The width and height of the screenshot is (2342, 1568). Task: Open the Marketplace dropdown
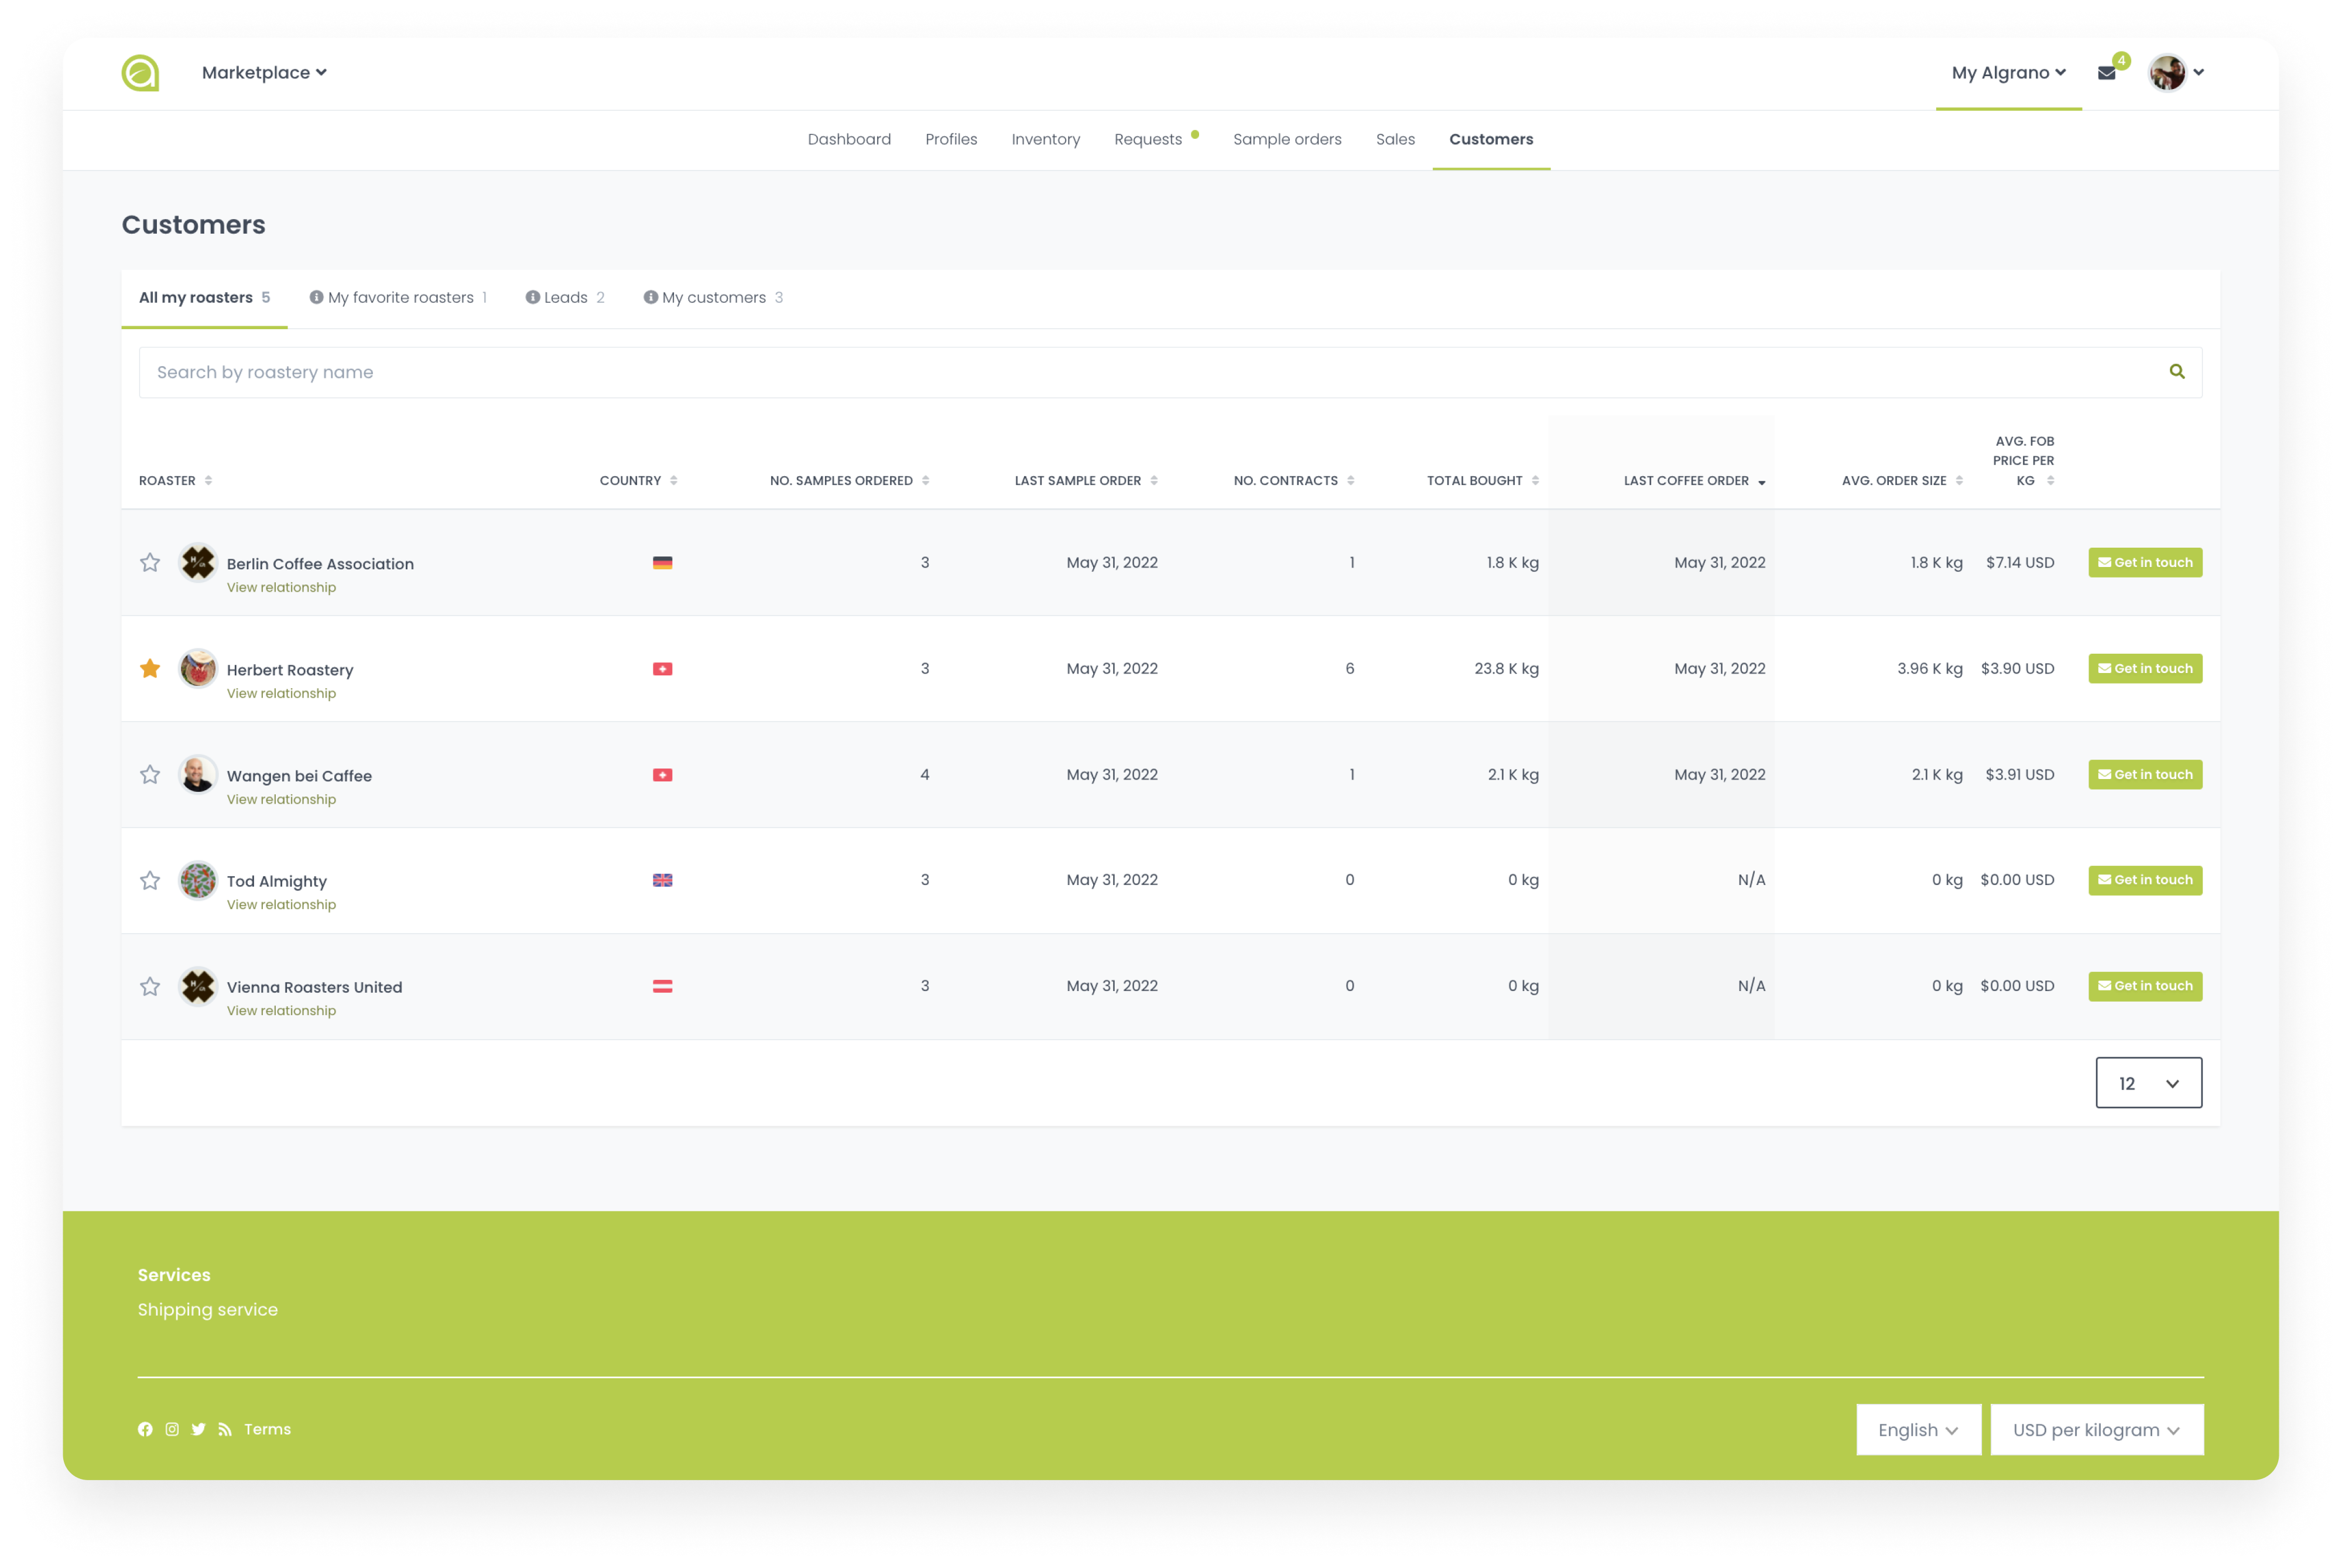(x=264, y=72)
